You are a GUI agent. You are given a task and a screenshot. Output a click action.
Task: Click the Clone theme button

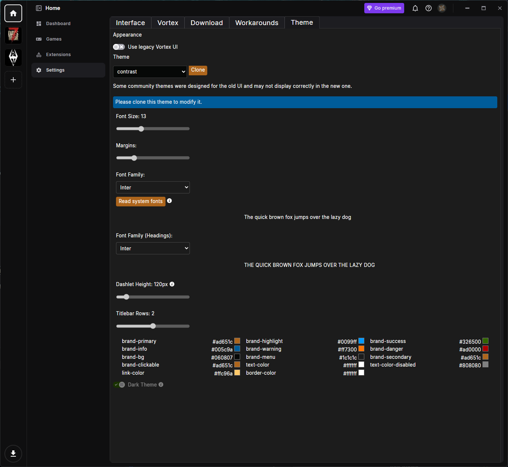coord(198,70)
